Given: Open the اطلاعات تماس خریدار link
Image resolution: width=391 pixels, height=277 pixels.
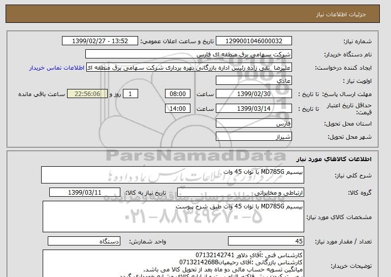Looking at the screenshot, I should (56, 68).
